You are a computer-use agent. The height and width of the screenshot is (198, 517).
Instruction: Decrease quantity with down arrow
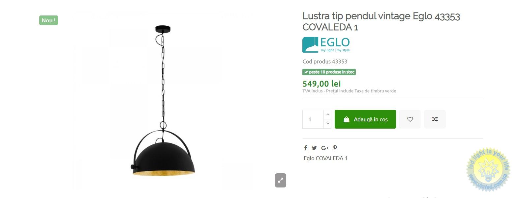point(327,124)
